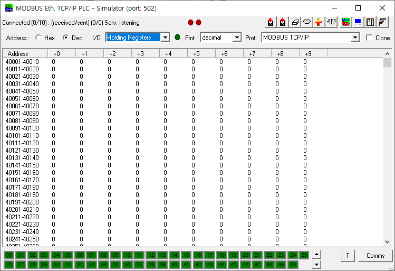Viewport: 395px width, 271px height.
Task: Select row 40241-40250 address
Action: point(22,239)
